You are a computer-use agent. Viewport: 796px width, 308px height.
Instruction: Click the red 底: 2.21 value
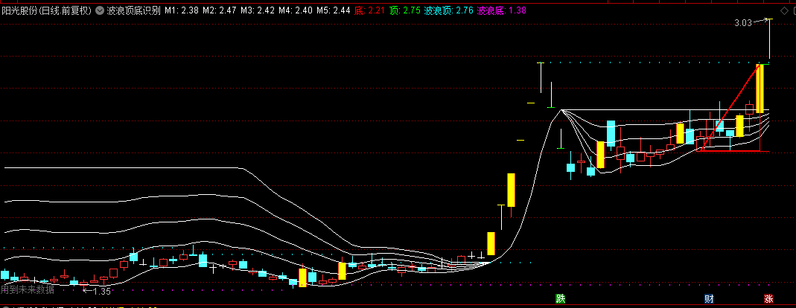[x=369, y=10]
